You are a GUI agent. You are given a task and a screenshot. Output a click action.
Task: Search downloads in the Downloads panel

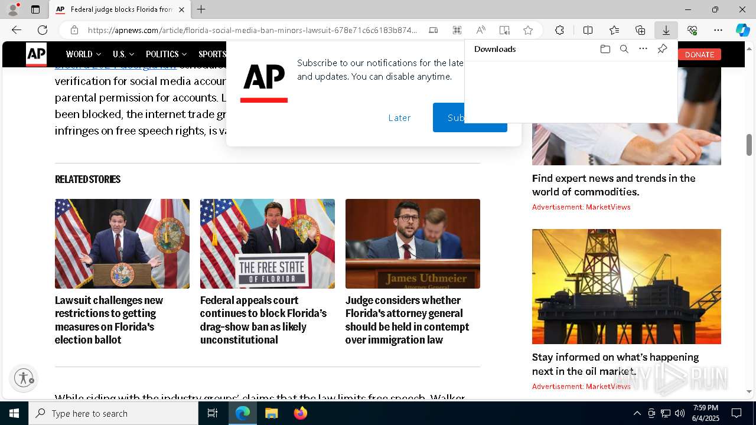tap(624, 49)
